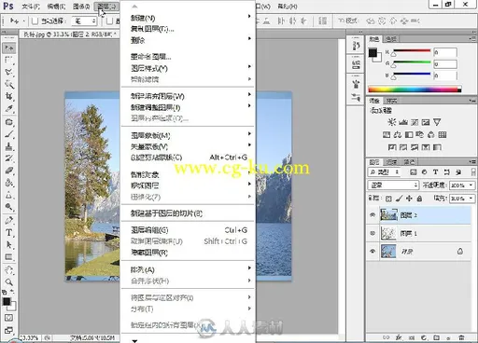Select the Eraser tool
The height and width of the screenshot is (343, 478).
click(x=9, y=171)
